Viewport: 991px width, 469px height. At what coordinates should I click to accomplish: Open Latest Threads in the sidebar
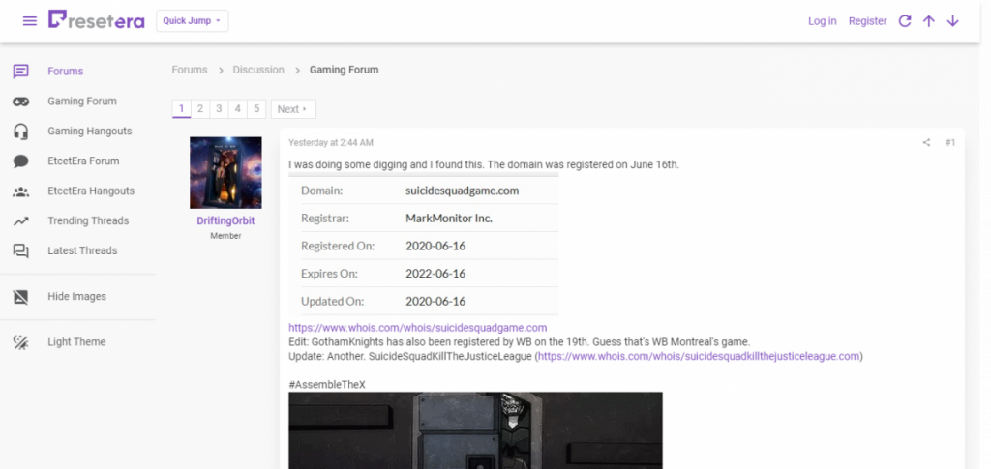(82, 250)
